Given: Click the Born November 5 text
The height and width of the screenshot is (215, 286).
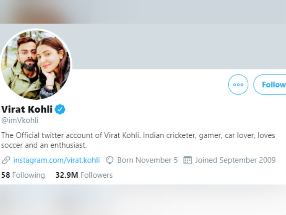Looking at the screenshot, I should tap(147, 160).
